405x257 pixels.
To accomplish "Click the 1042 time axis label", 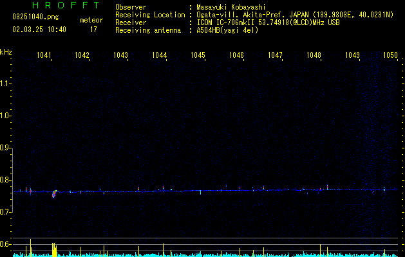I will tap(82, 55).
